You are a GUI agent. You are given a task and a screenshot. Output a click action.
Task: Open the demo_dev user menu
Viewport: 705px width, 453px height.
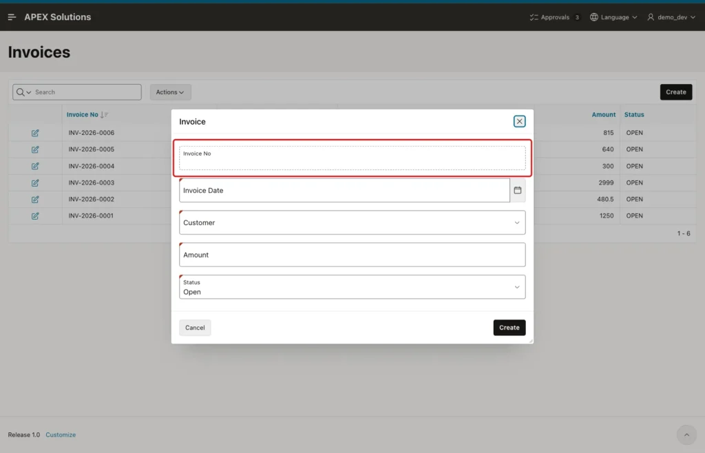coord(671,17)
